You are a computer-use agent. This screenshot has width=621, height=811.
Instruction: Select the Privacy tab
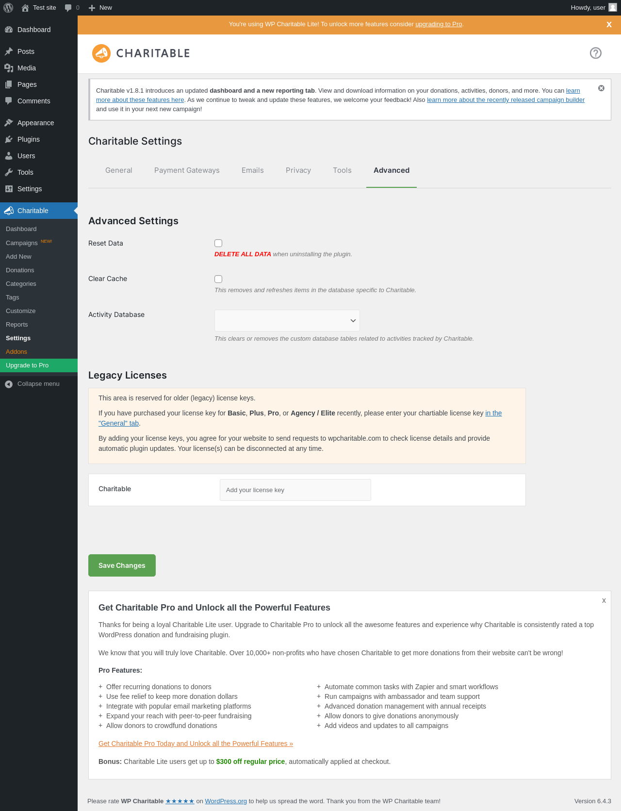[298, 170]
